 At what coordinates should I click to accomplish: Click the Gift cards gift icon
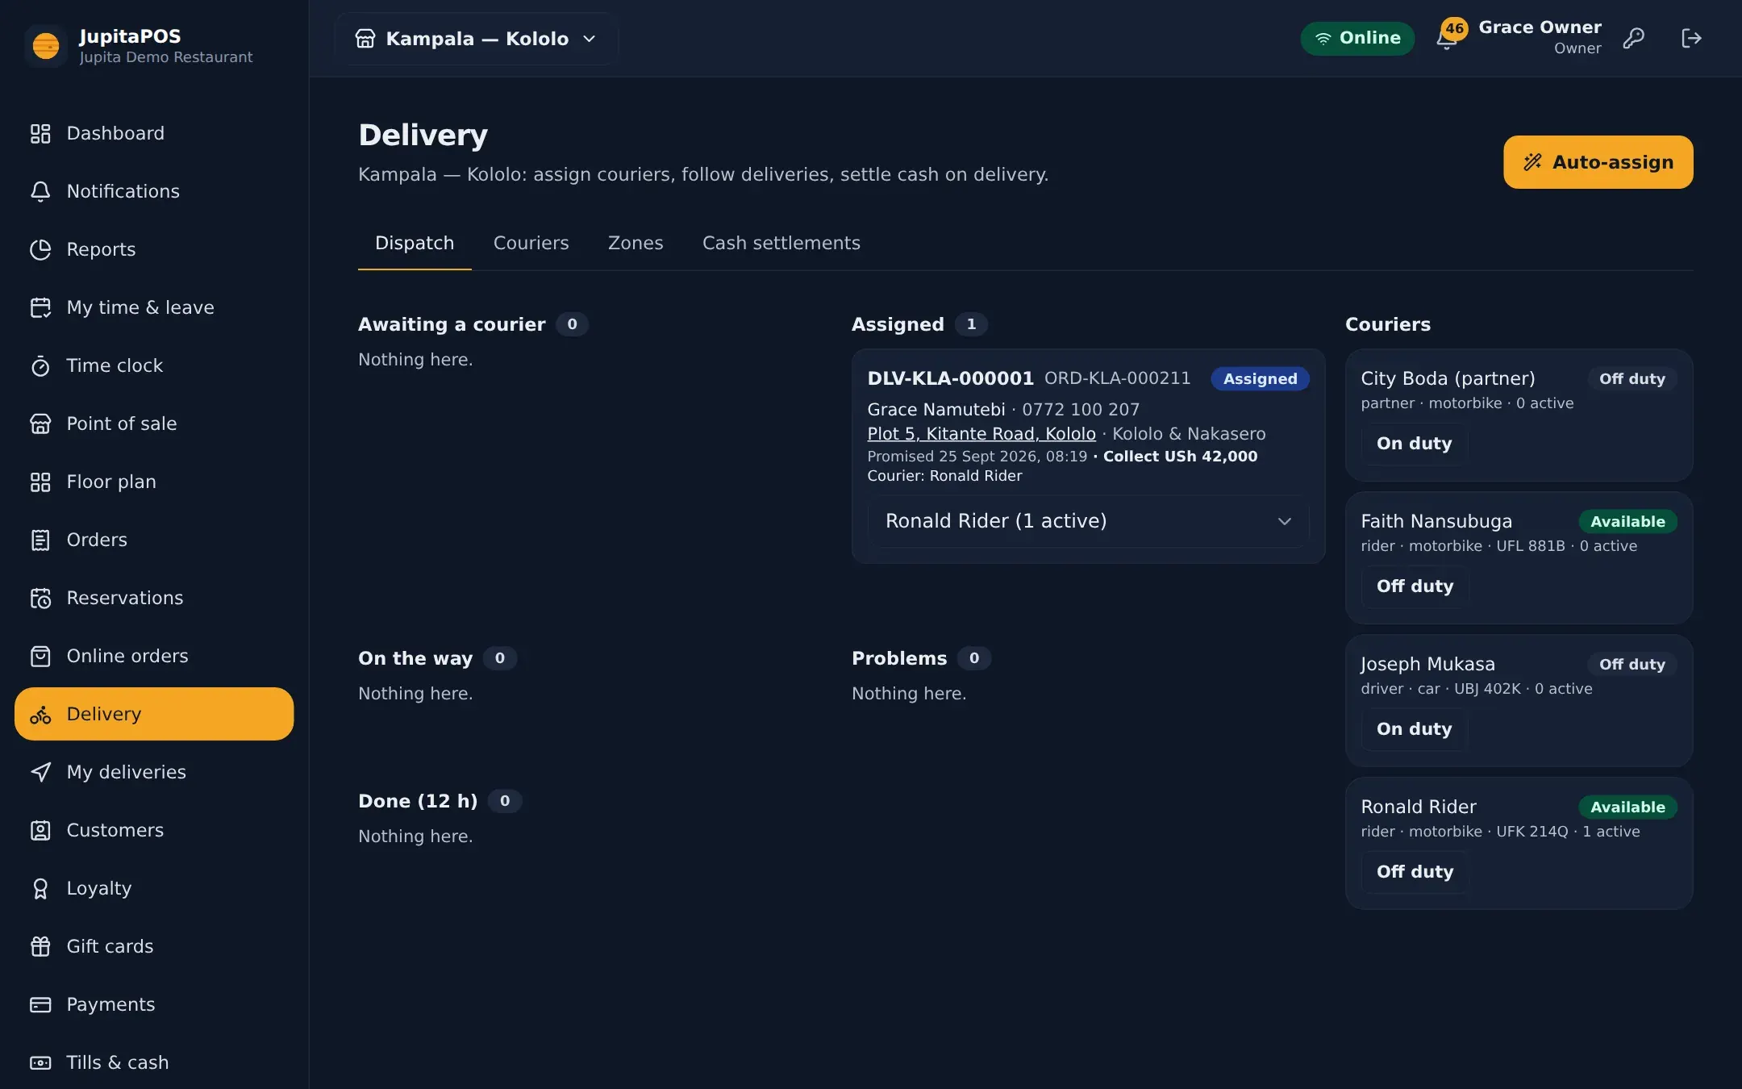point(40,946)
